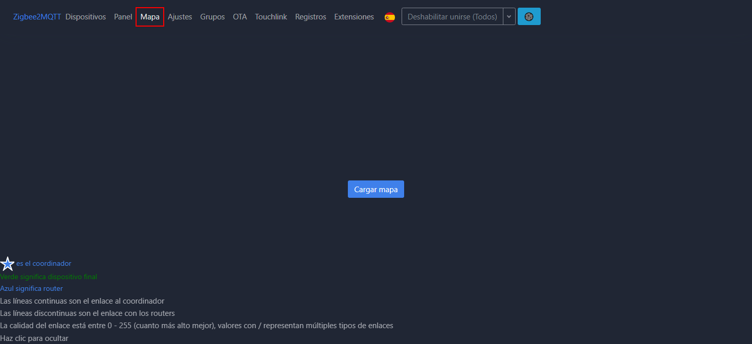Click 'Verde significa dispositivo final' legend line
The image size is (752, 344).
click(x=49, y=277)
